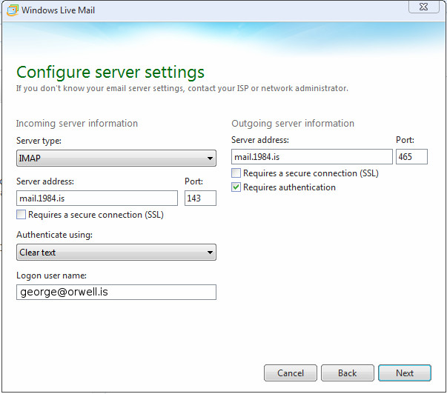
Task: Focus the Logon user name field
Action: (x=116, y=293)
